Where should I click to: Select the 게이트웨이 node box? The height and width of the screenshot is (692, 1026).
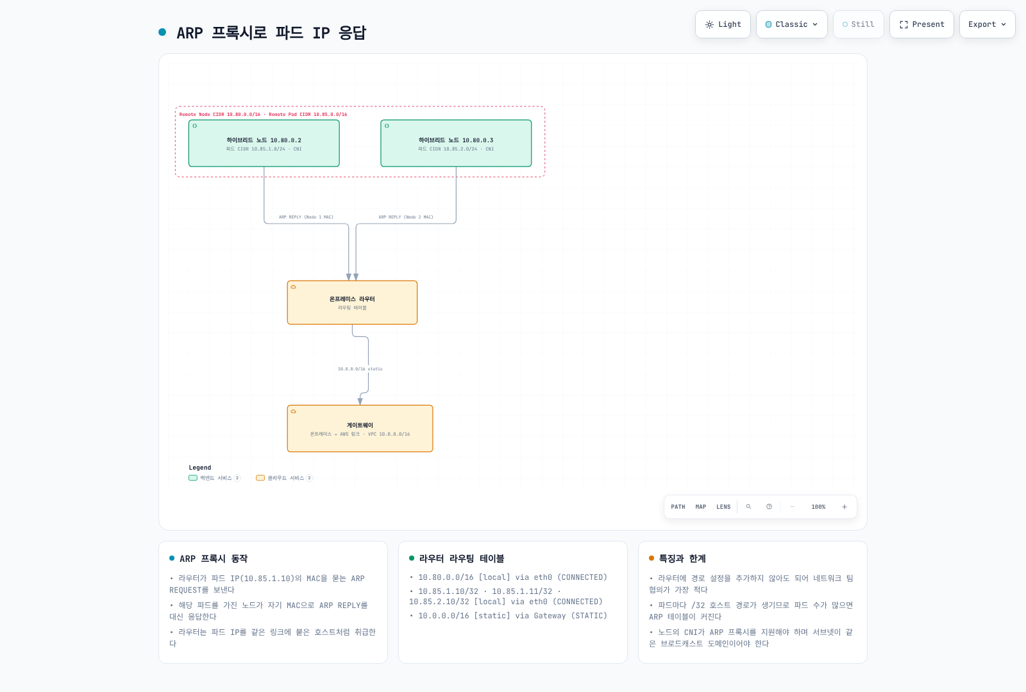click(x=360, y=429)
